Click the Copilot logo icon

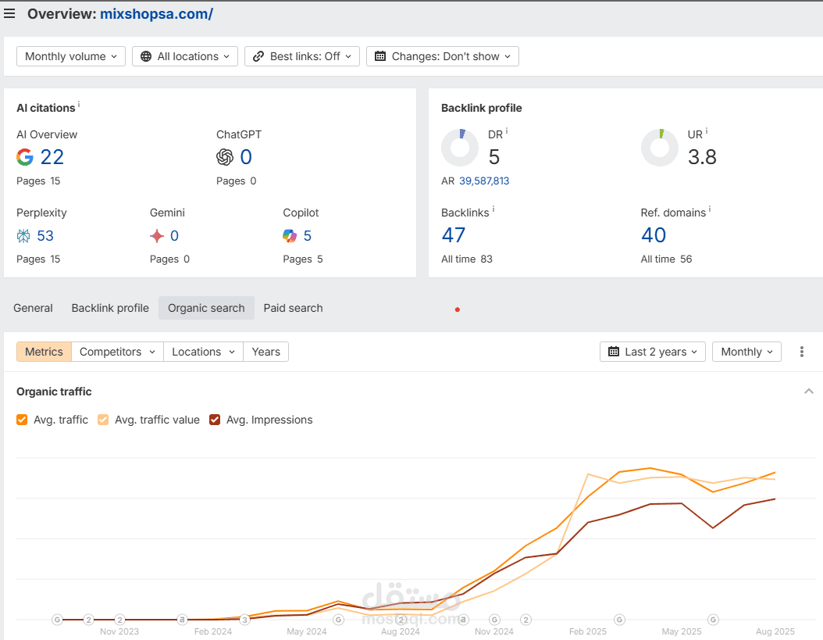[x=290, y=236]
